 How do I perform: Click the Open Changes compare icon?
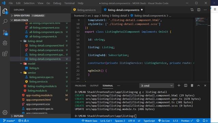192,10
